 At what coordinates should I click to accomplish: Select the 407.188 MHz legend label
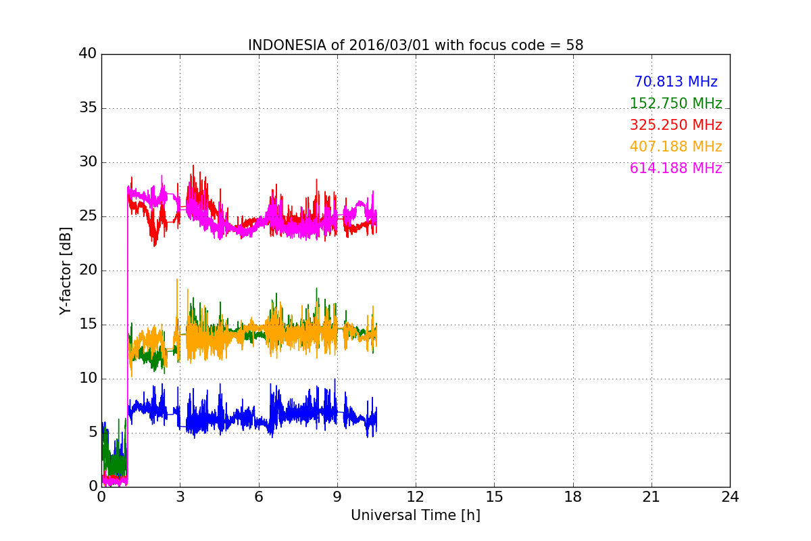click(676, 147)
